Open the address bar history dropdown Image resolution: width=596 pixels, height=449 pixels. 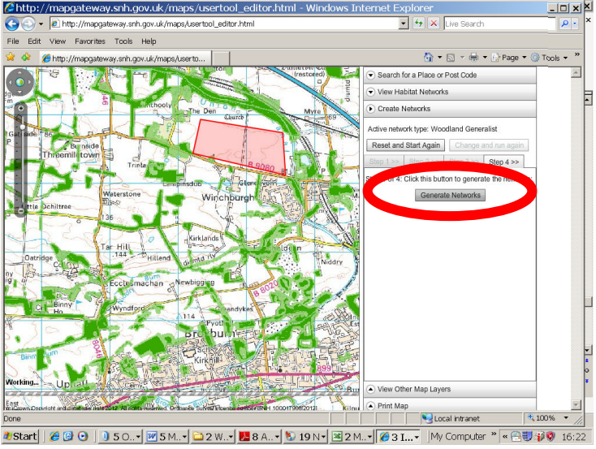[404, 24]
